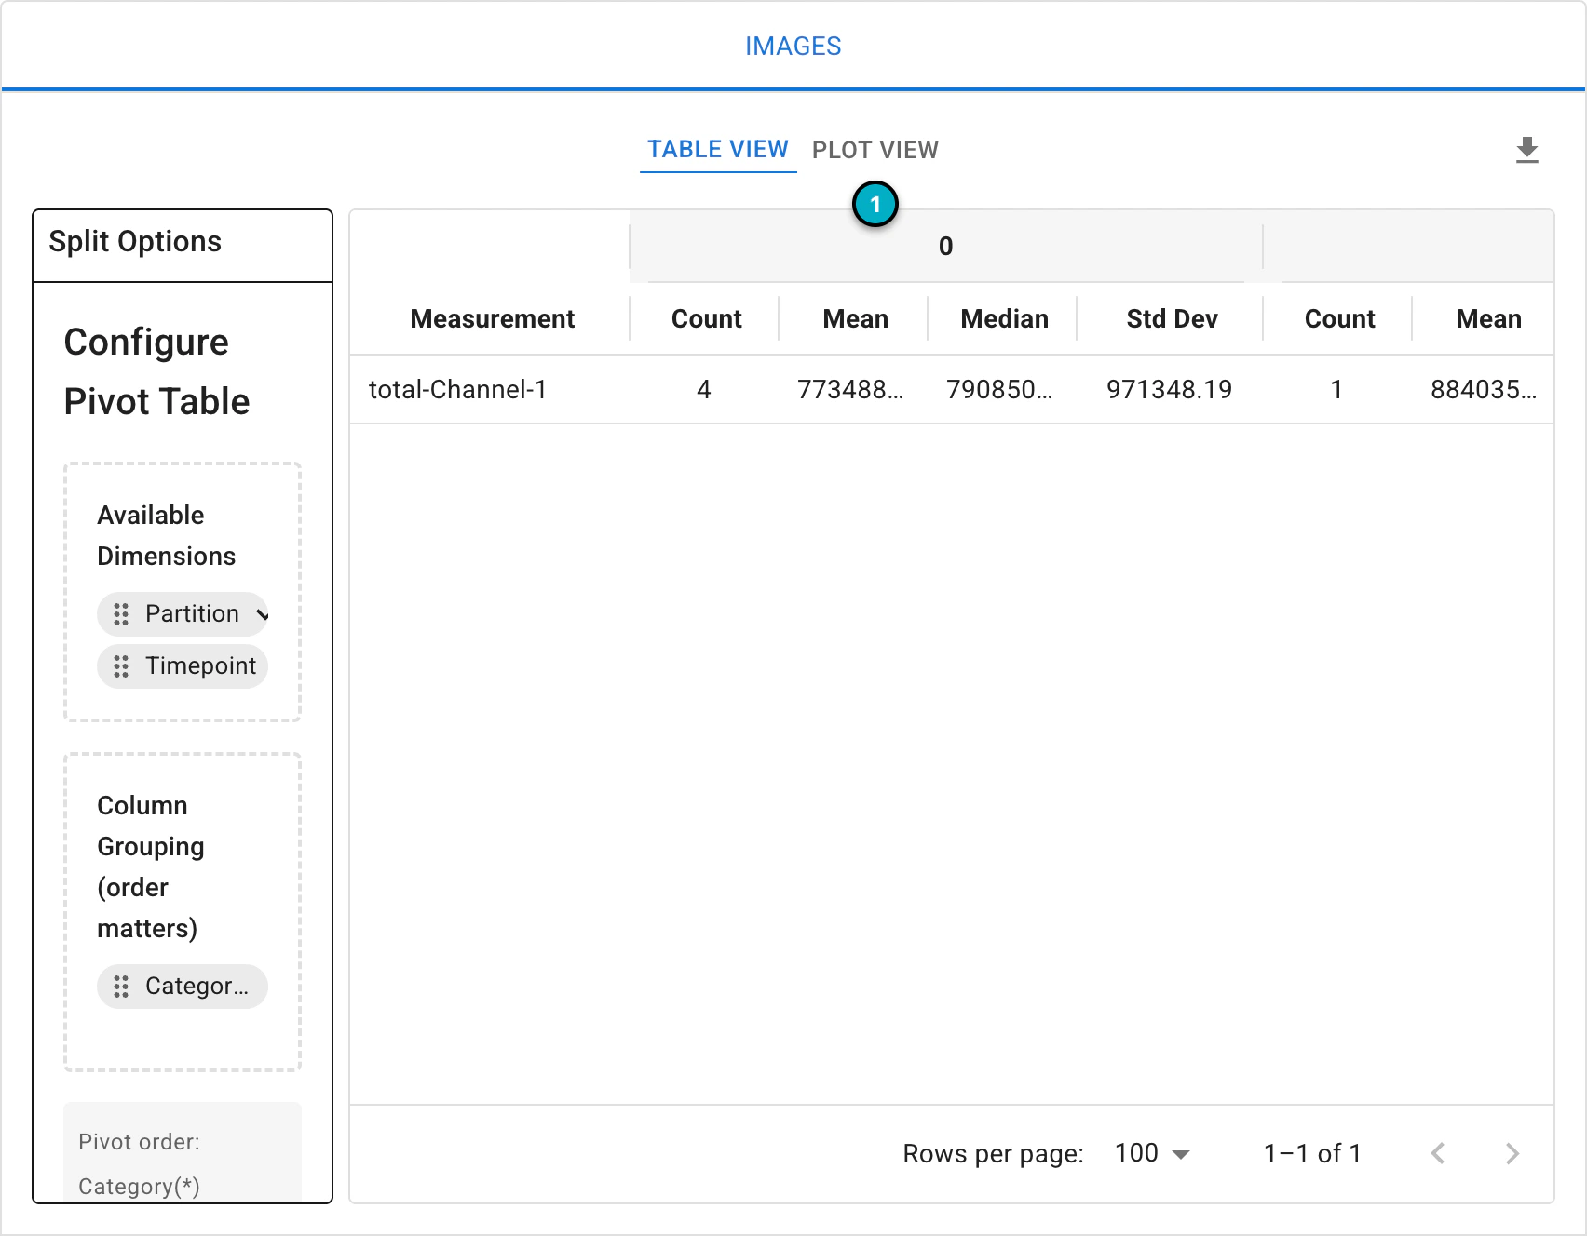Sort by Std Dev column header
The width and height of the screenshot is (1587, 1236).
(1173, 319)
